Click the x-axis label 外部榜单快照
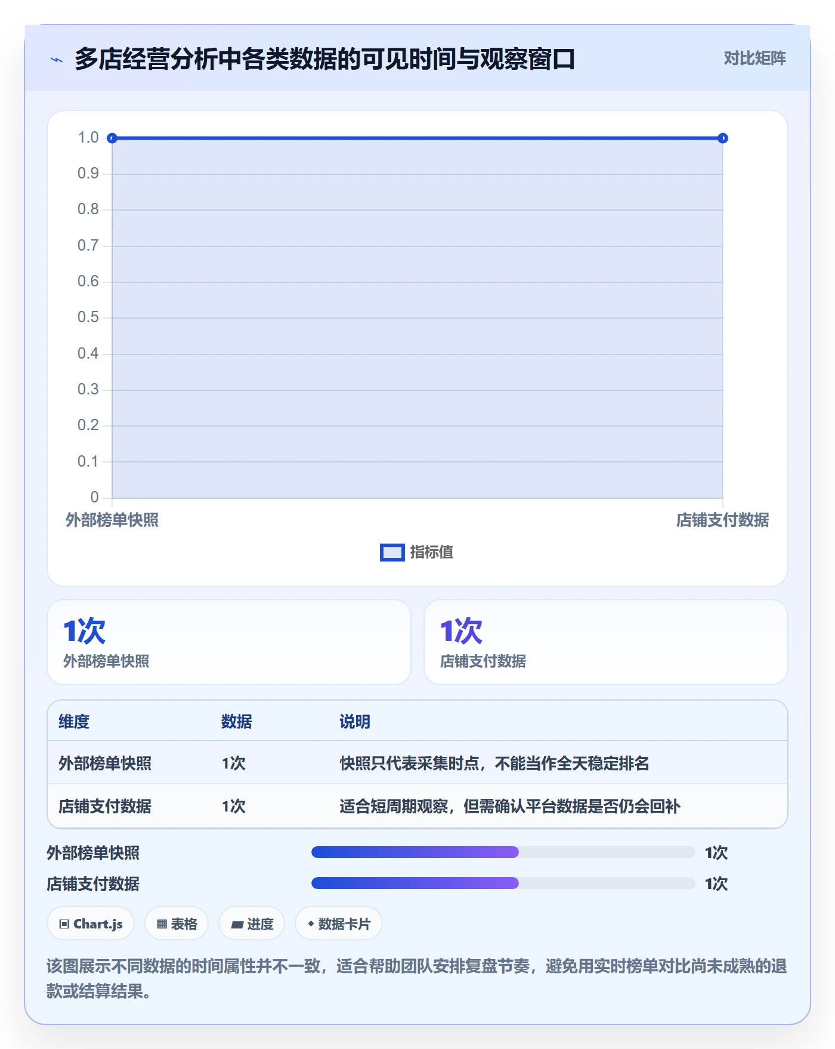This screenshot has height=1049, width=835. pos(112,520)
